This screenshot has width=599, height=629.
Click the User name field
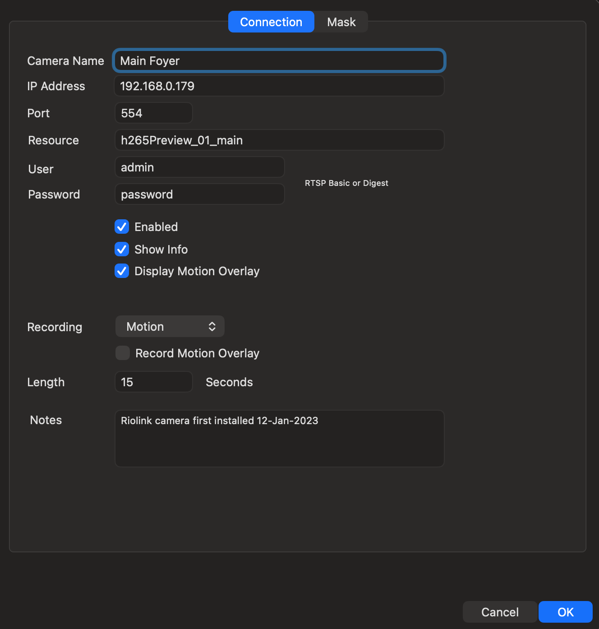(x=199, y=167)
